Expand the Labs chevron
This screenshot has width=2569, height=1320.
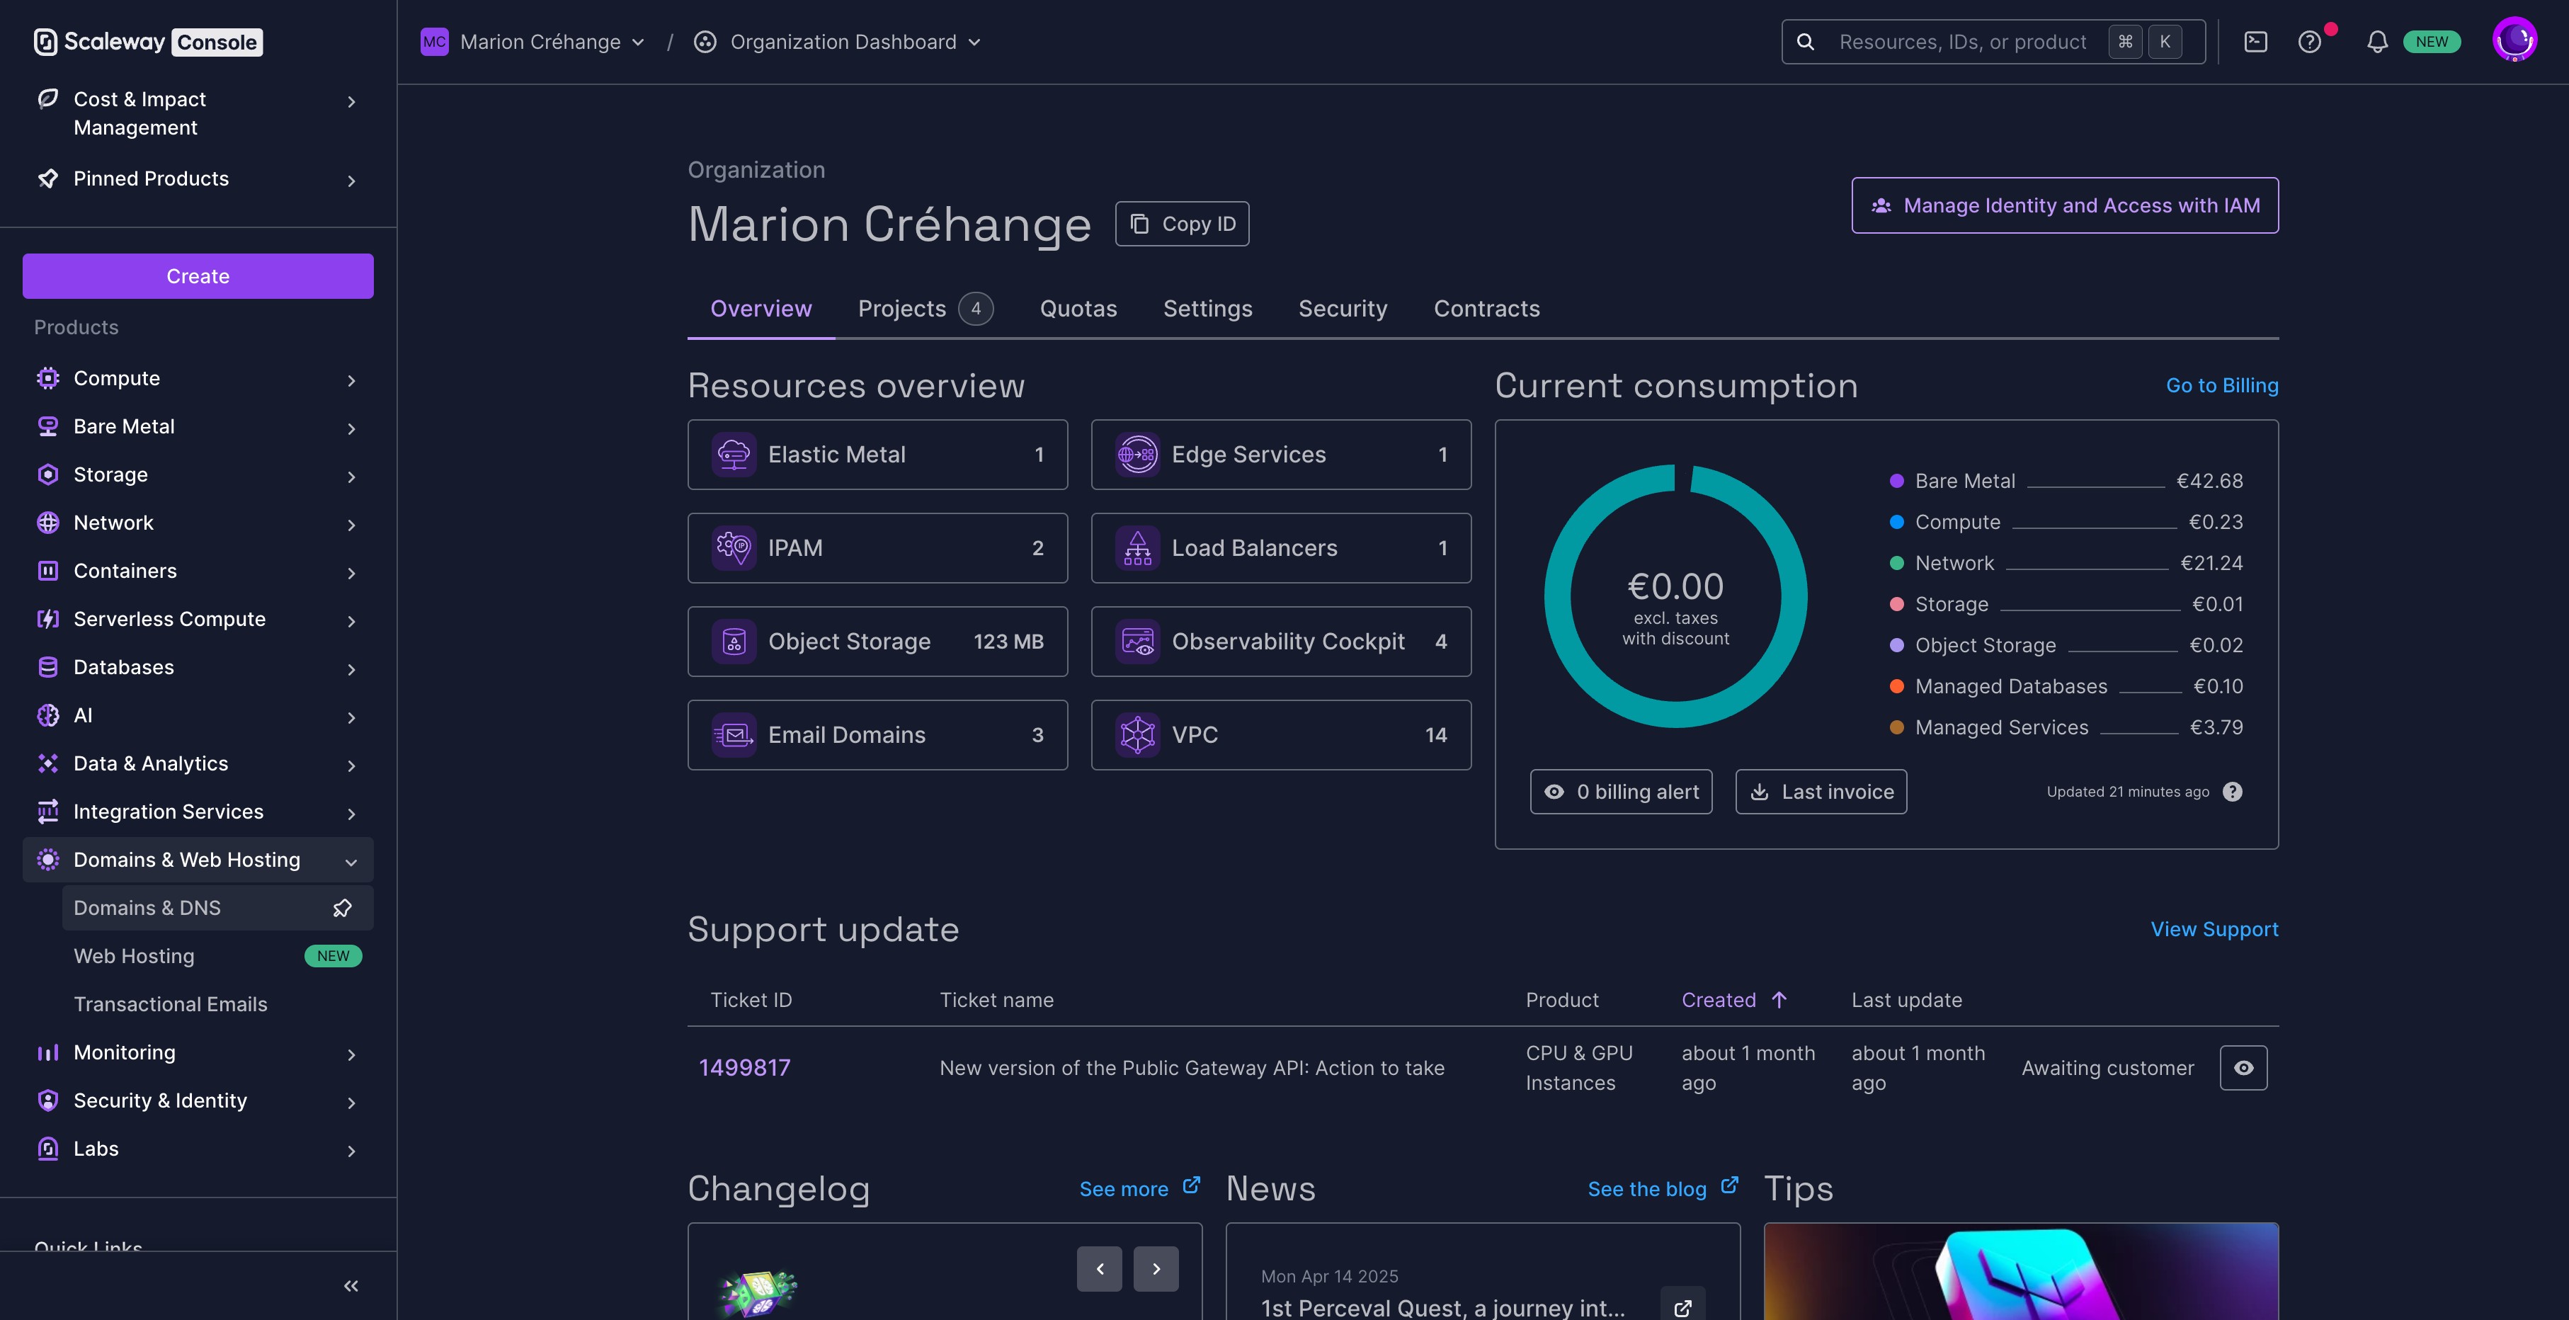tap(351, 1151)
